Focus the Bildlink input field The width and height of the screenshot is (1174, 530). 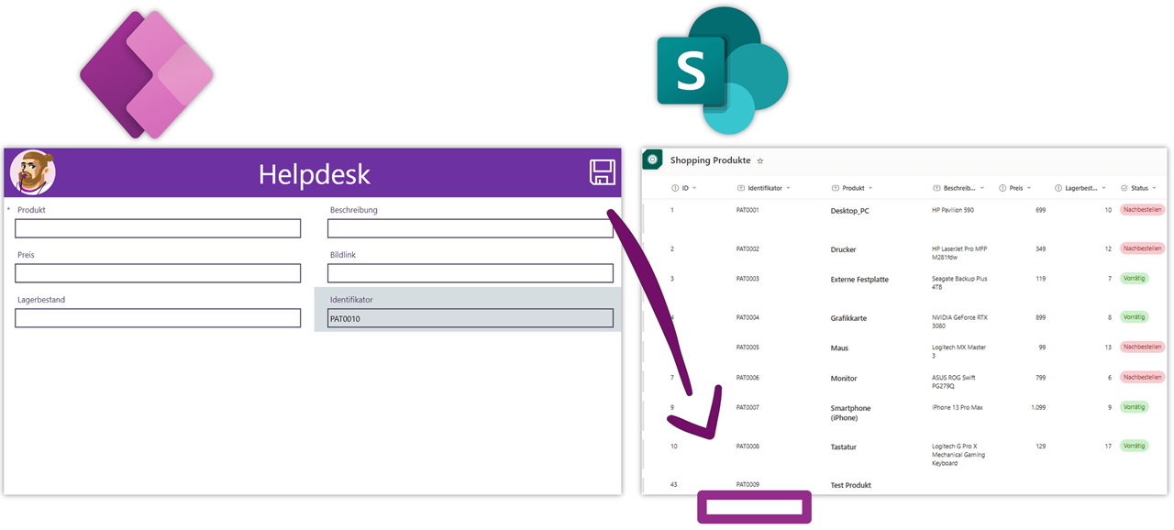[x=471, y=273]
